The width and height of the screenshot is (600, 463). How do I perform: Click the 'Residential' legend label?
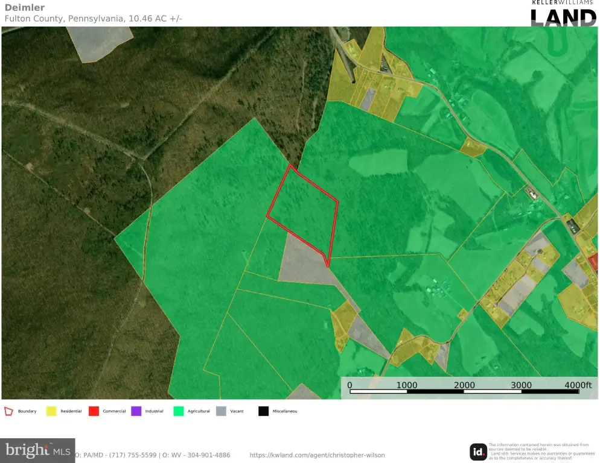71,411
